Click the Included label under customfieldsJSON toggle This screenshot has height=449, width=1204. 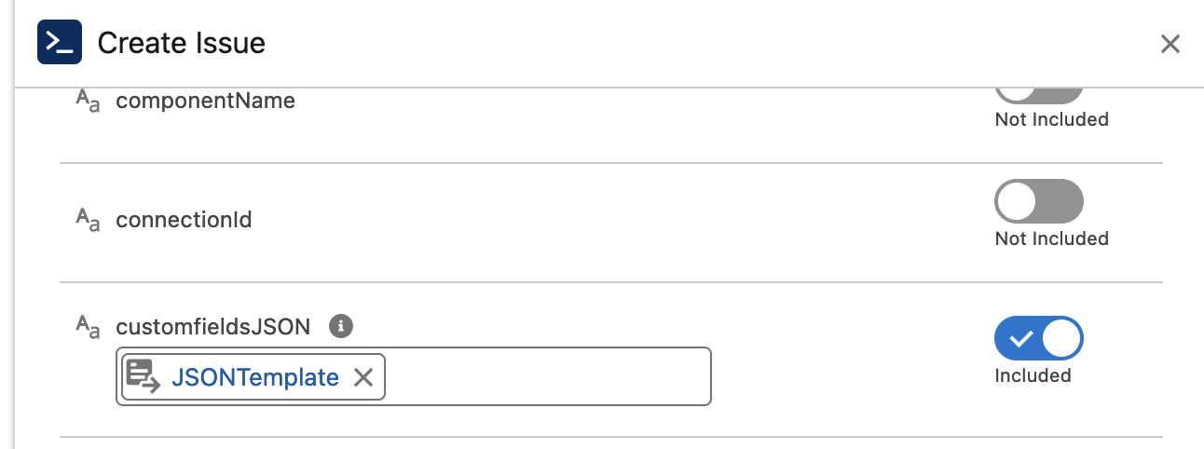(x=1033, y=375)
